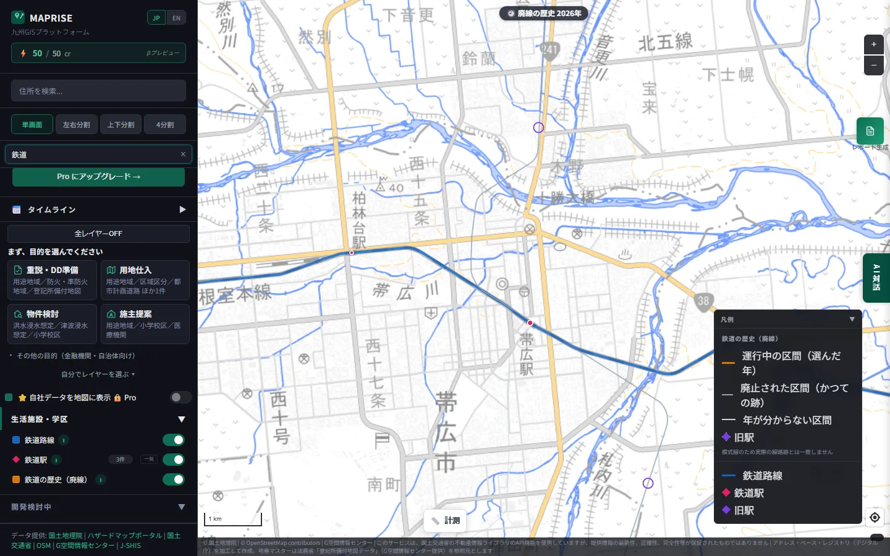
Task: Open the レポート生成 document icon
Action: (870, 131)
